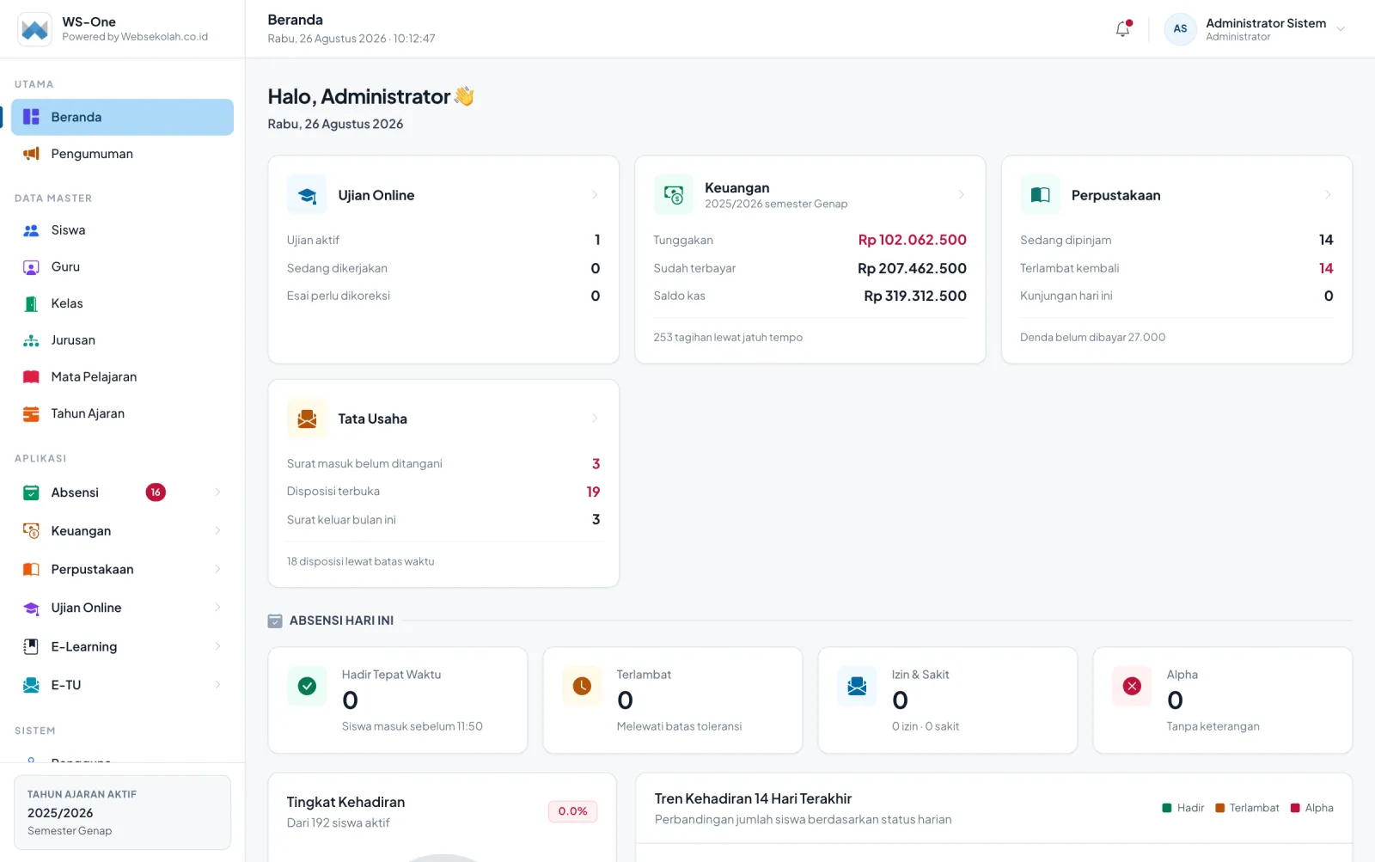Click the Keuangan money icon in sidebar

31,531
